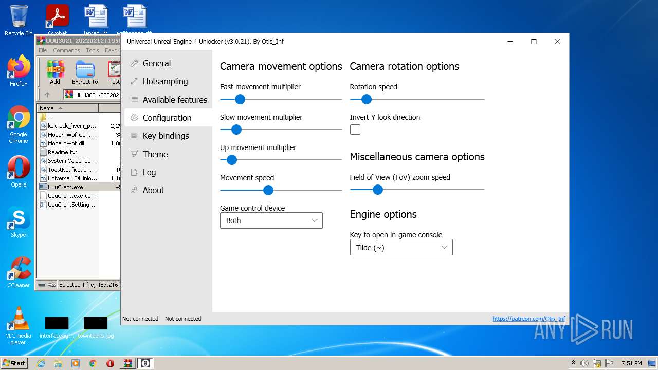Select UuuClientSetting... file in WinRAR

point(79,205)
